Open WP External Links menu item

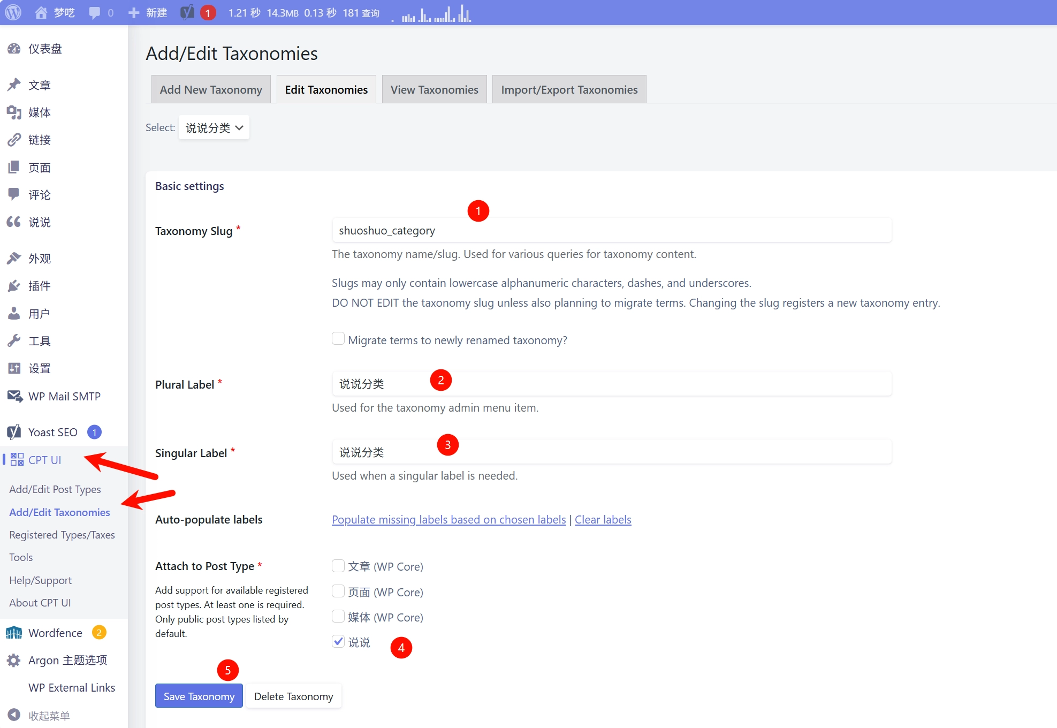tap(72, 687)
